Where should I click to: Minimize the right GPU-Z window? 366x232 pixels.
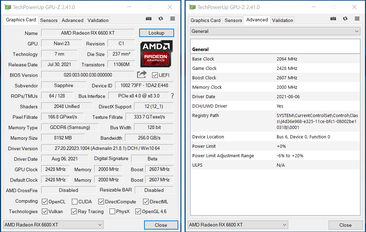313,7
